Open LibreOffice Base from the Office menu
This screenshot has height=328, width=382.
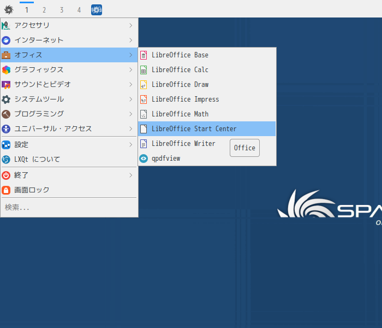click(x=207, y=55)
